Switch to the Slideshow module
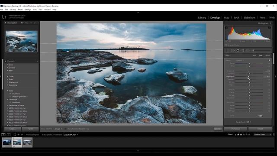Viewport: 277px width, 156px height. 249,18
